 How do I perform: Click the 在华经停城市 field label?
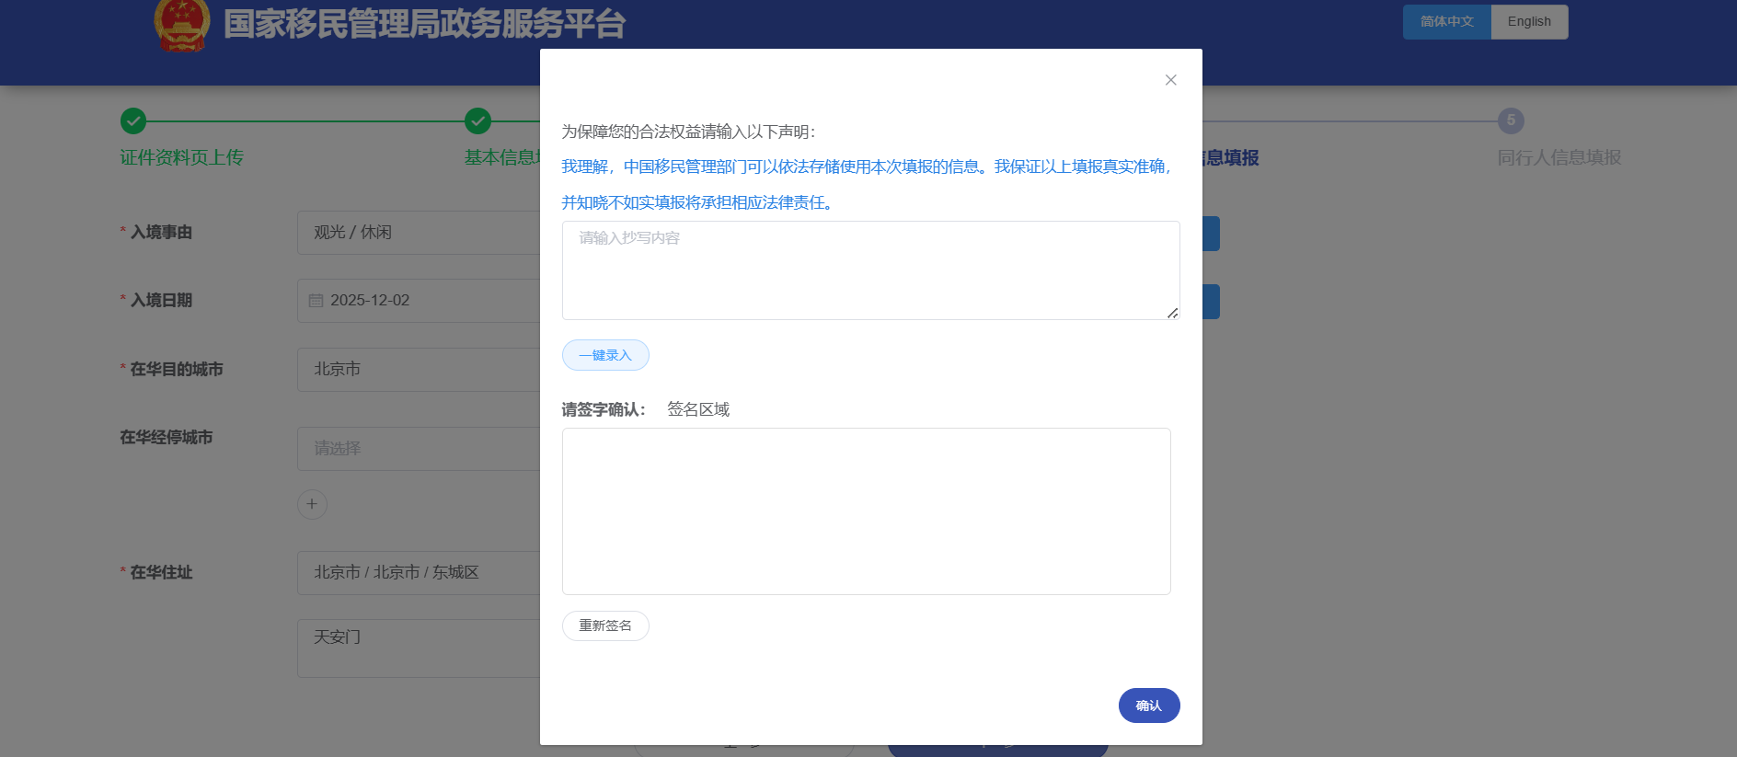pos(166,437)
